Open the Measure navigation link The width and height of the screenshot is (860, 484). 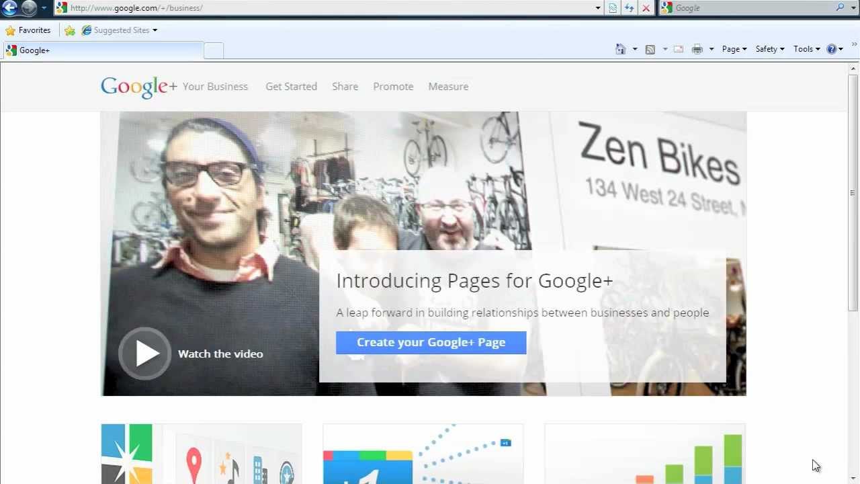click(448, 87)
